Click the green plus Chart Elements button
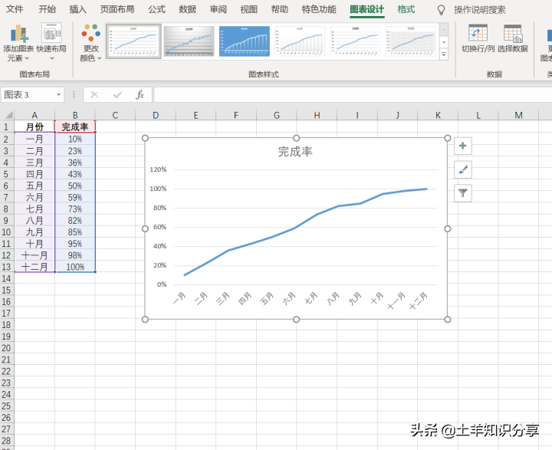The height and width of the screenshot is (450, 552). click(x=462, y=146)
